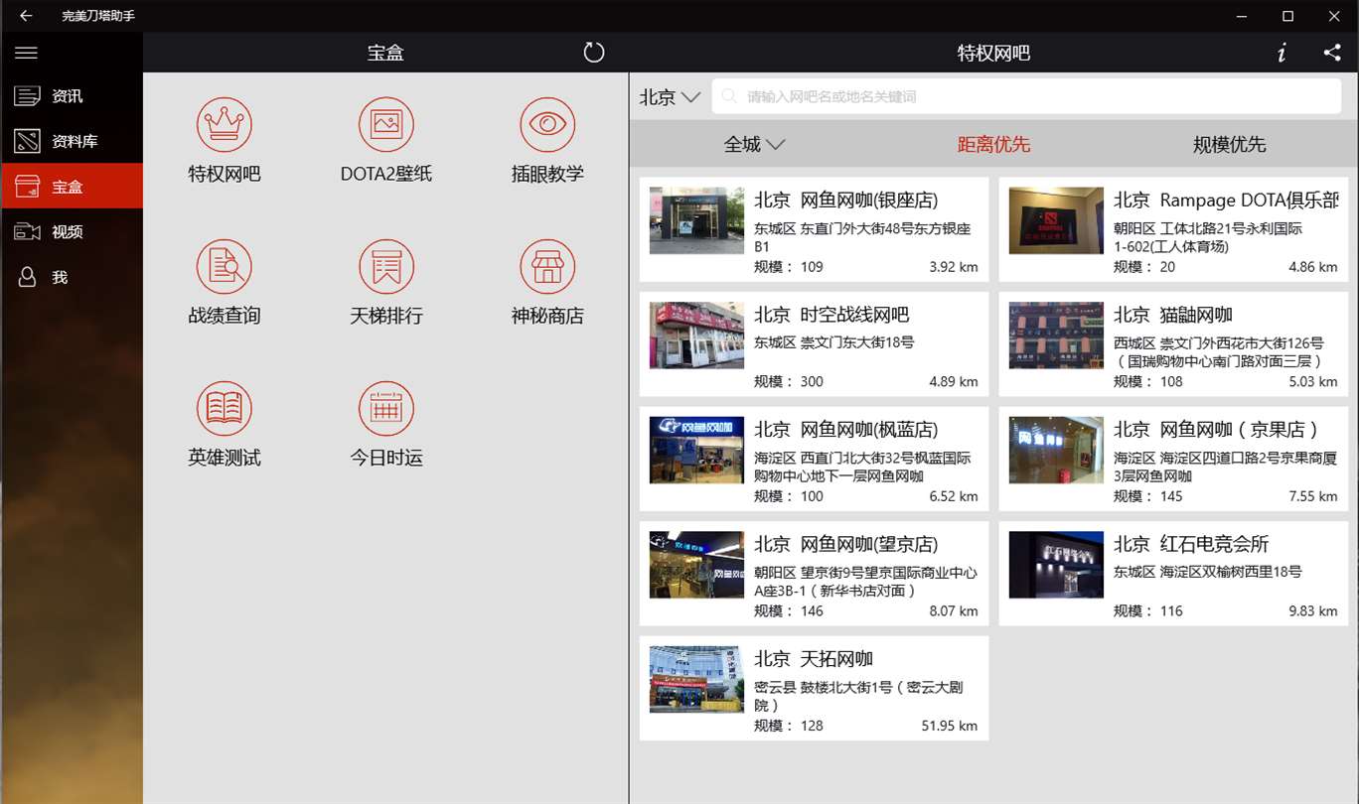1359x804 pixels.
Task: Click the 3.92 km distance value
Action: click(x=954, y=267)
